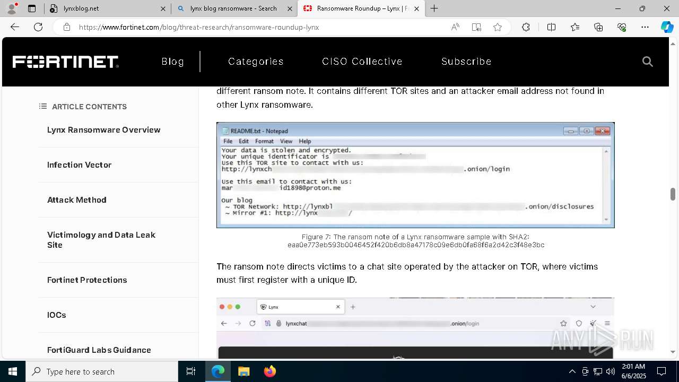
Task: Click the Fortinet site search magnifier
Action: pos(647,62)
